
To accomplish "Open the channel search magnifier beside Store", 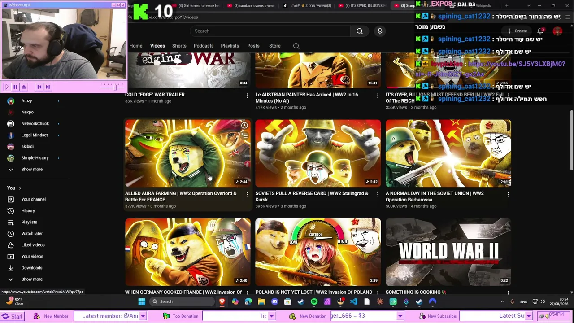I will coord(296,46).
